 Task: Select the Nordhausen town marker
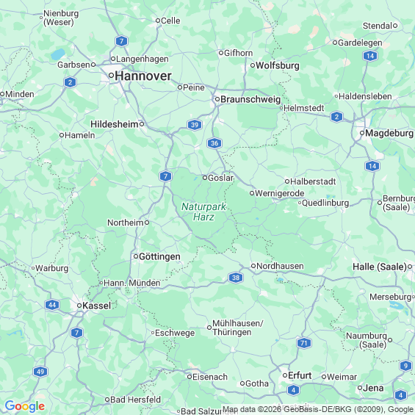pyautogui.click(x=253, y=266)
